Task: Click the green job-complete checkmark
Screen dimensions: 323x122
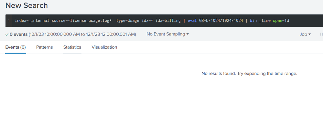Action: 7,35
